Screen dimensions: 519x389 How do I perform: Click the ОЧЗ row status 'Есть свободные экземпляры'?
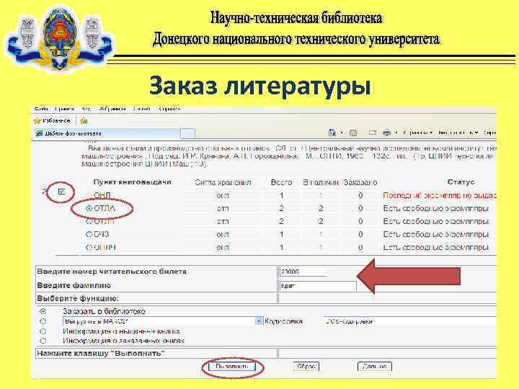click(x=436, y=235)
